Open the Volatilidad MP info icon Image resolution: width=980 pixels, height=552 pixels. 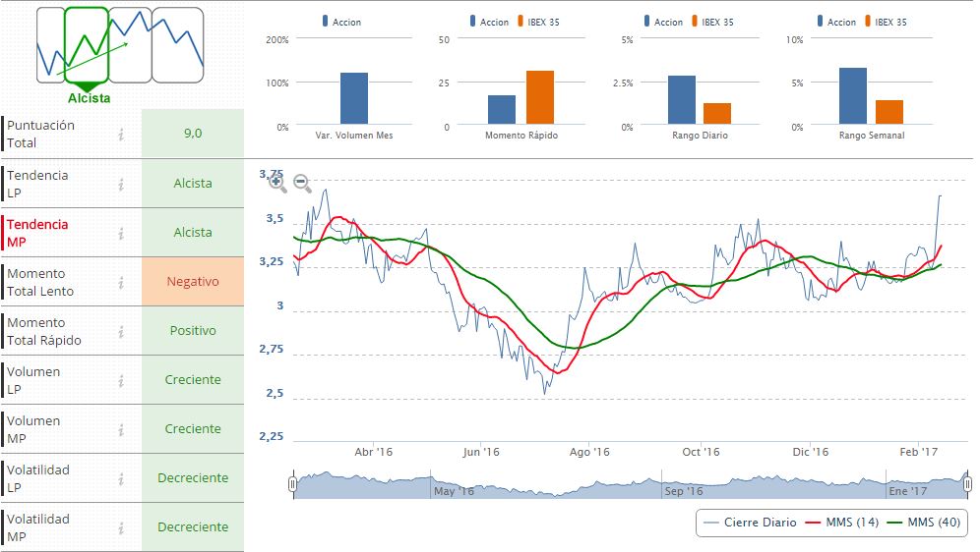tap(121, 528)
